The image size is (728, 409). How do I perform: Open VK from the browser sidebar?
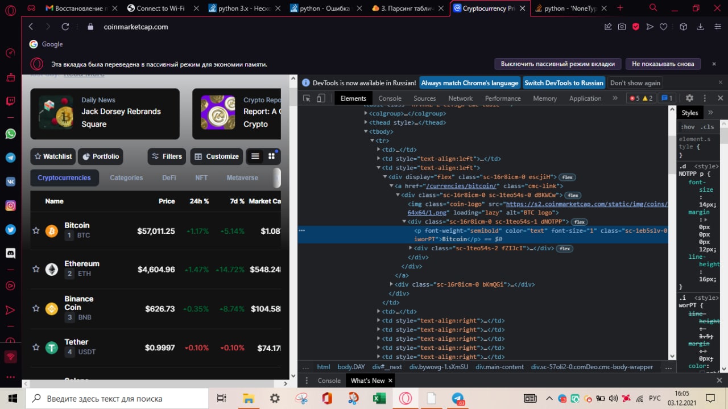click(x=10, y=181)
